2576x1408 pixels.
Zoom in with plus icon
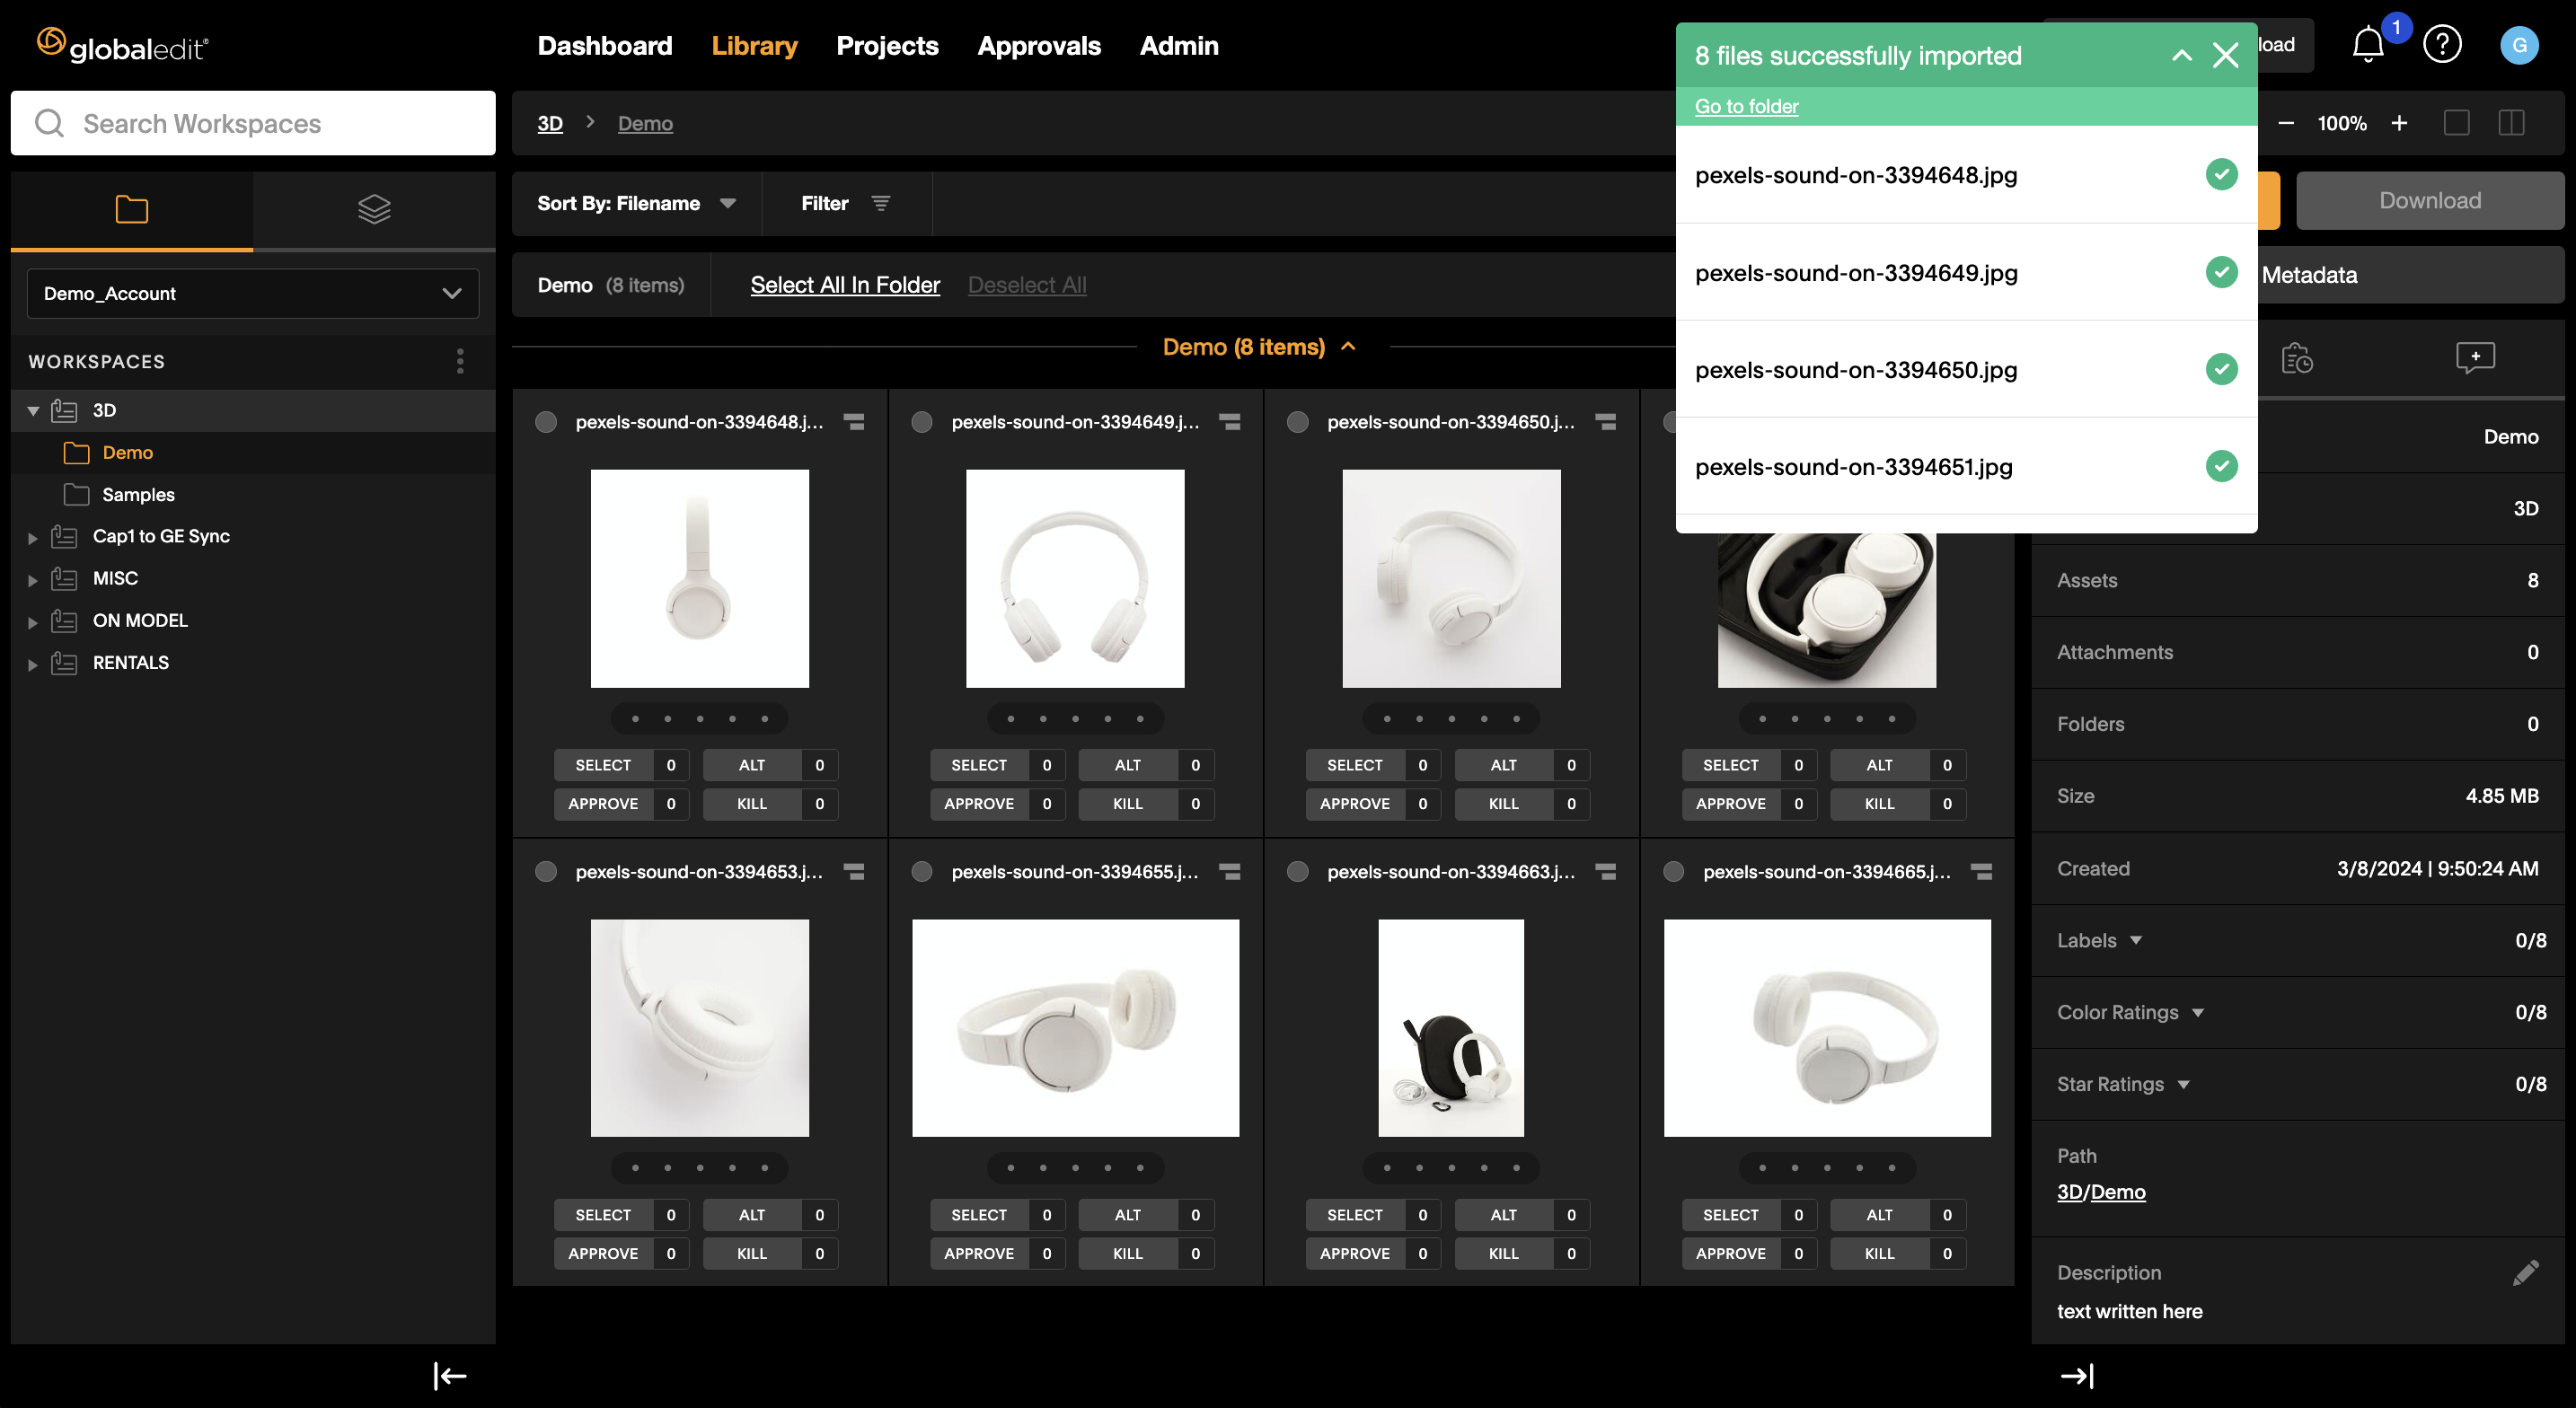click(x=2399, y=123)
